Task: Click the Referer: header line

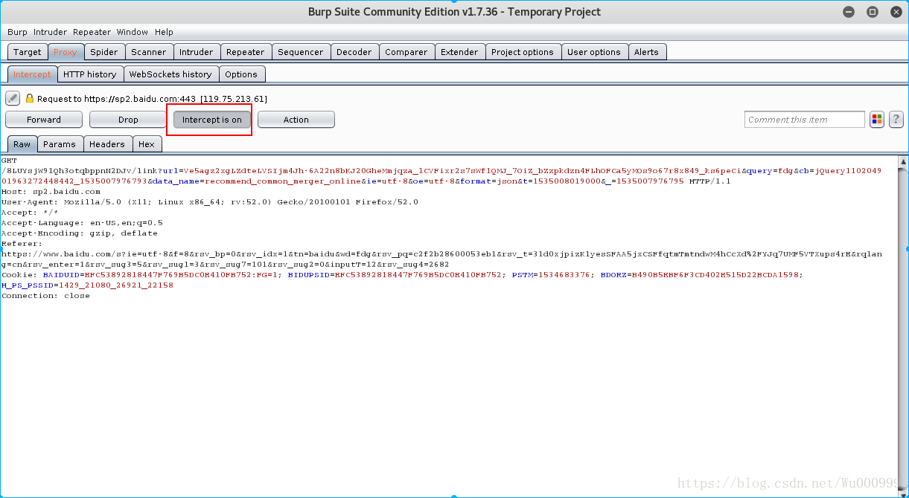Action: click(22, 244)
